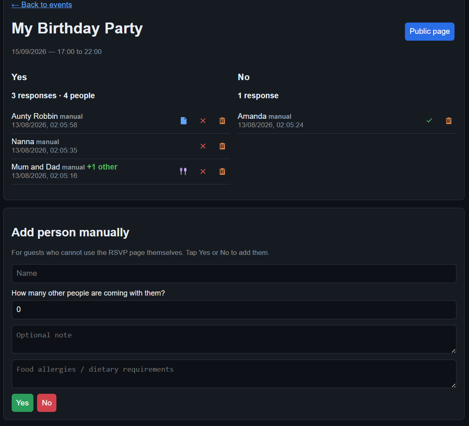Select the 'Aunty Robbin' guest name
The height and width of the screenshot is (426, 469).
(x=34, y=116)
